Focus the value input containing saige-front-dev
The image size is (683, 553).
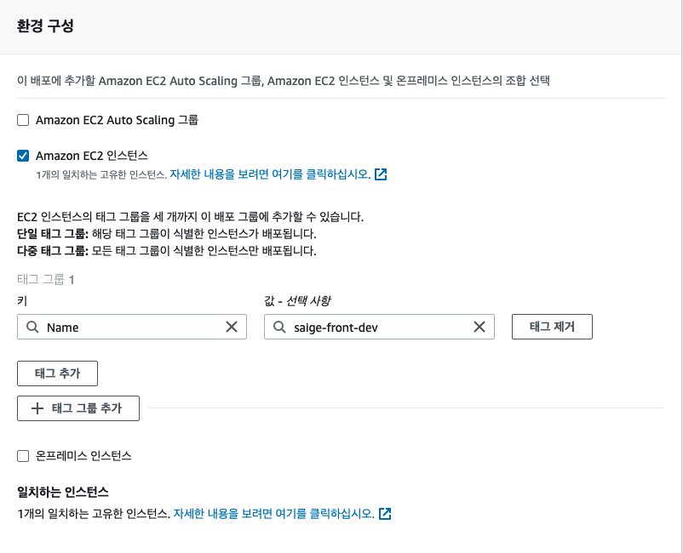coord(379,327)
